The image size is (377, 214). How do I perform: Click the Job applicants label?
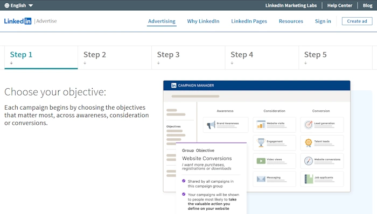coord(324,177)
